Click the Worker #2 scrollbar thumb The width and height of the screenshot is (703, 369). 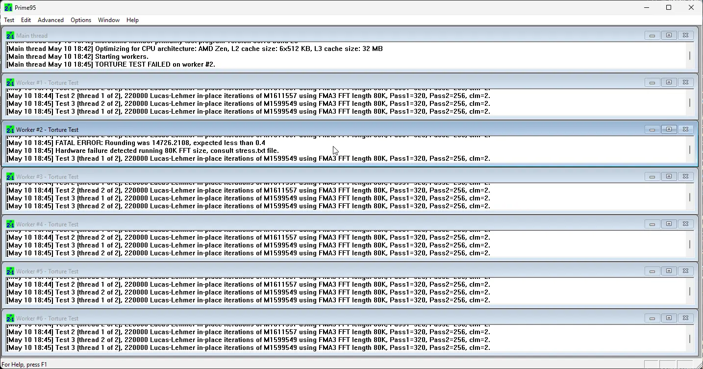point(690,150)
